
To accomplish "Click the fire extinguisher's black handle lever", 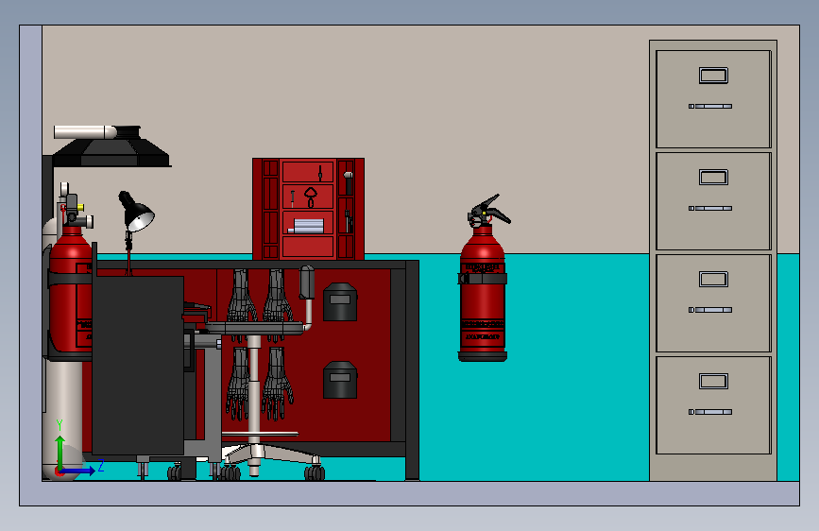I will tap(490, 209).
